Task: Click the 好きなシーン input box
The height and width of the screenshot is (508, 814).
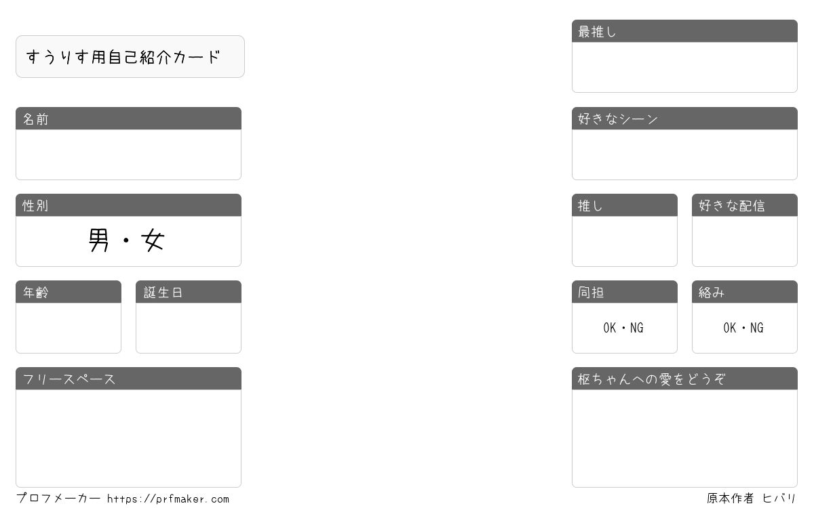Action: 684,154
